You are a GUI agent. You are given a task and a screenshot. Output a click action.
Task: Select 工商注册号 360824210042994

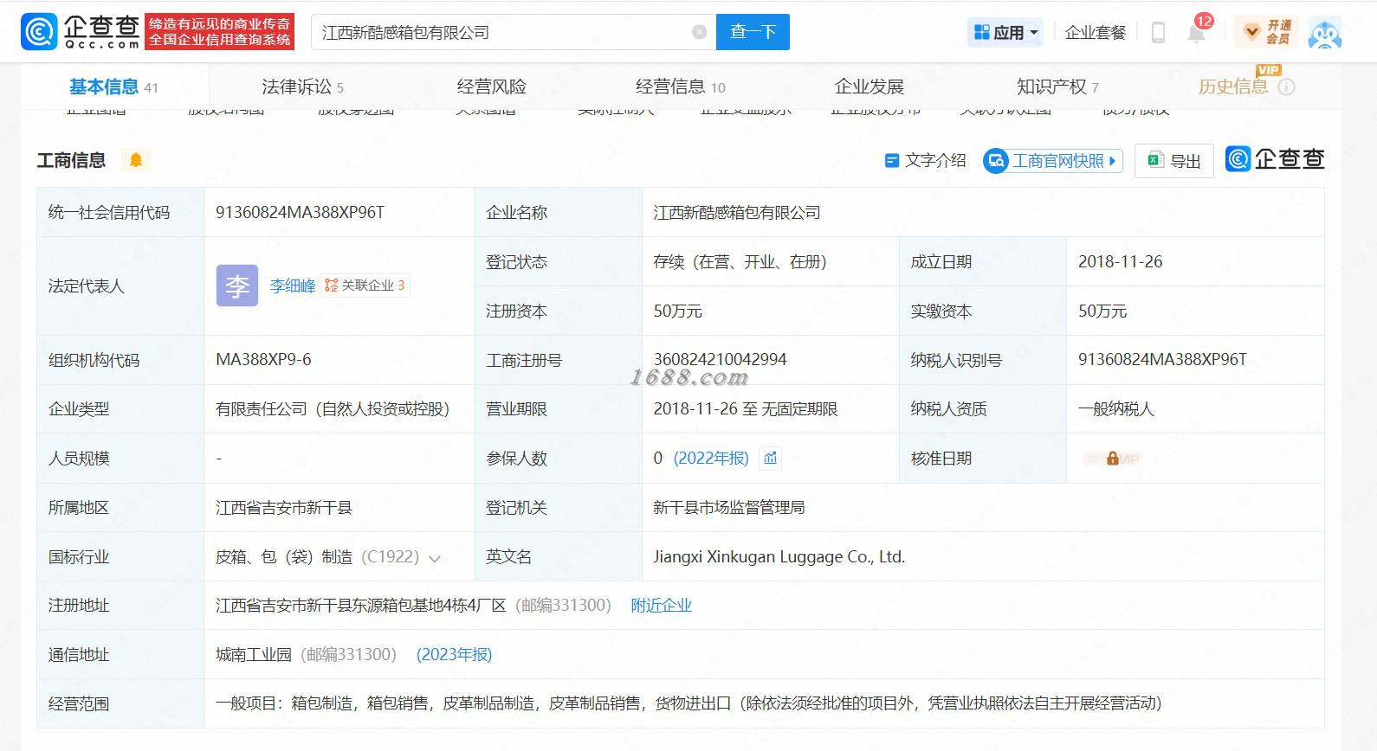pyautogui.click(x=720, y=359)
